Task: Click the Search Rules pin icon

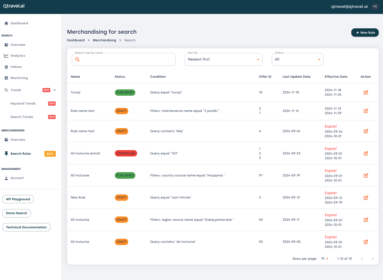Action: tap(6, 154)
